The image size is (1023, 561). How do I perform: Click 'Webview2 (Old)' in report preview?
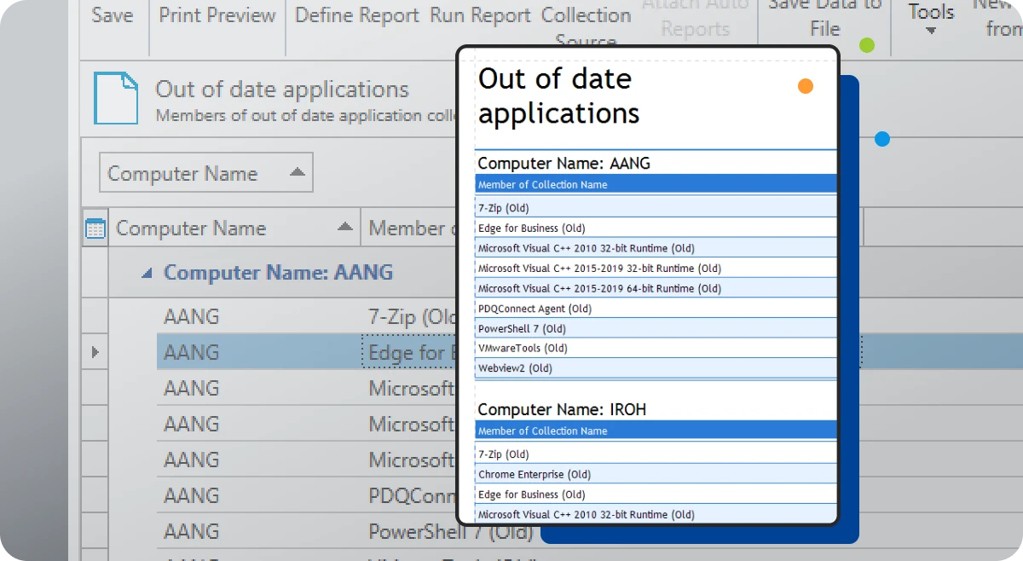tap(515, 368)
